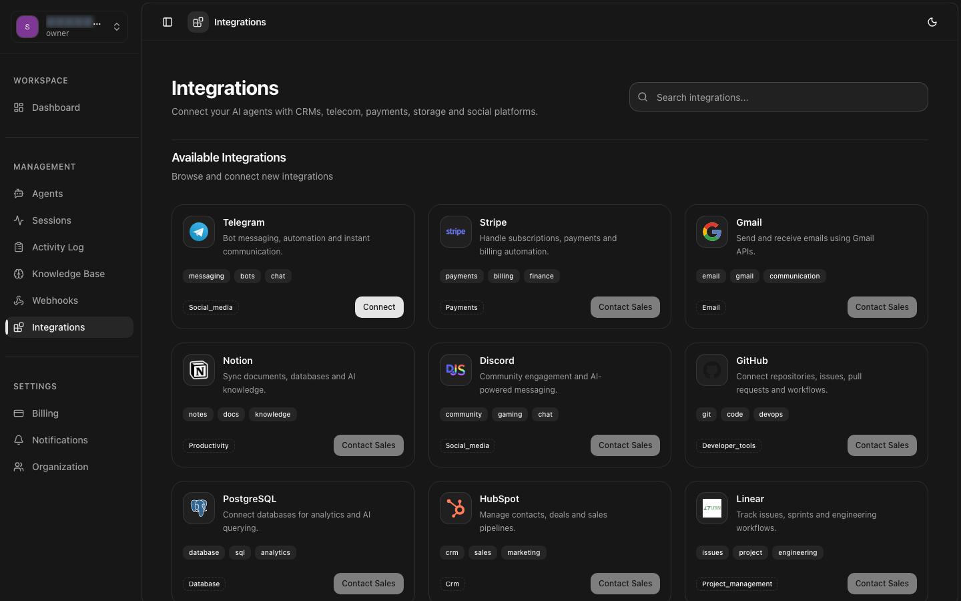Image resolution: width=961 pixels, height=601 pixels.
Task: Click the Stripe 'billing' tag
Action: click(x=503, y=276)
